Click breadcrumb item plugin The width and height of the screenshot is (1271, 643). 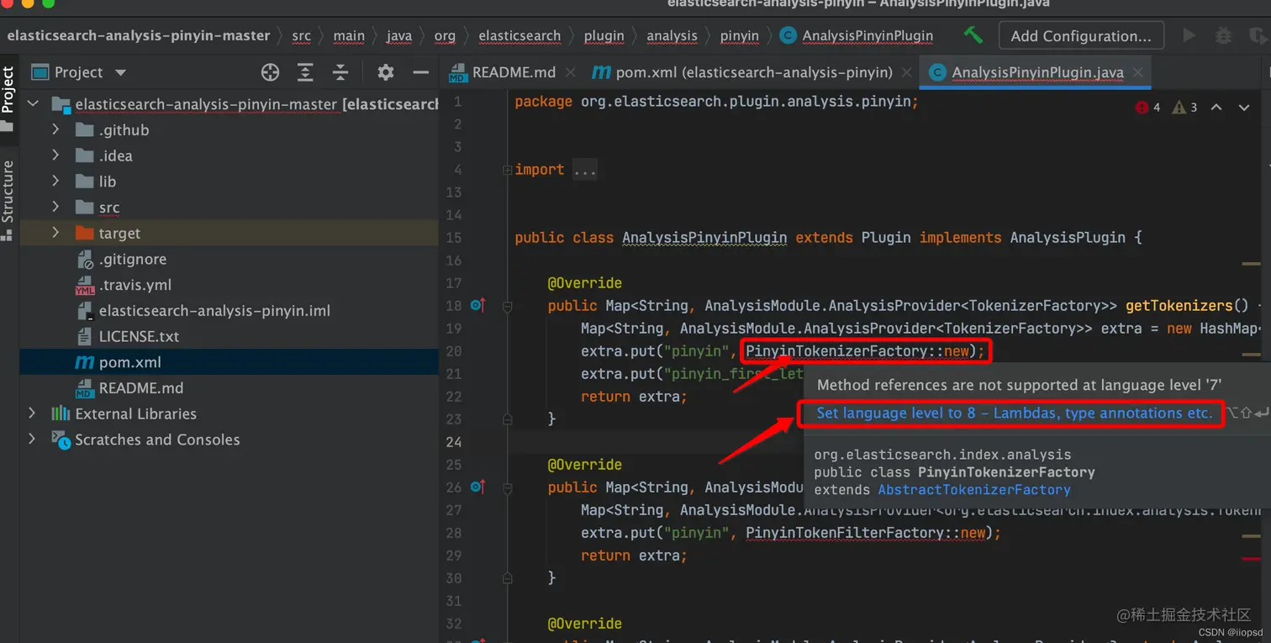[604, 36]
